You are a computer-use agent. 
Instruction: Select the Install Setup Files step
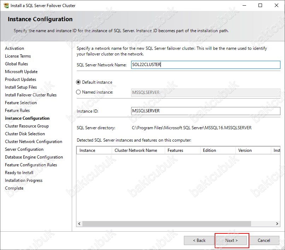coord(21,87)
